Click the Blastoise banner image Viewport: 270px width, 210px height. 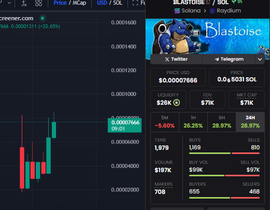207,36
